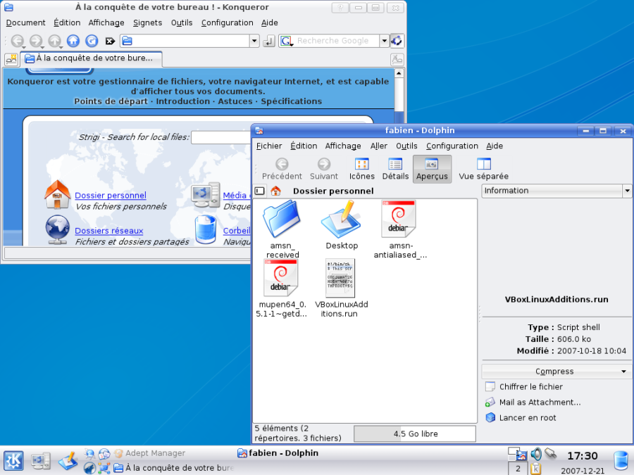The image size is (634, 475).
Task: Click Lancer en root action
Action: 521,417
